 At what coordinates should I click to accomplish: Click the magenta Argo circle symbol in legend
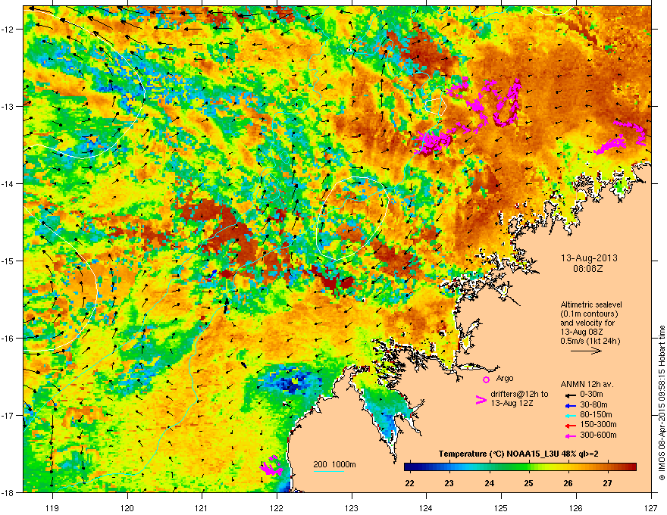click(x=486, y=379)
